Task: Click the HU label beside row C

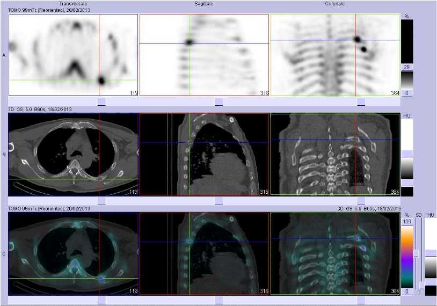Action: [431, 215]
